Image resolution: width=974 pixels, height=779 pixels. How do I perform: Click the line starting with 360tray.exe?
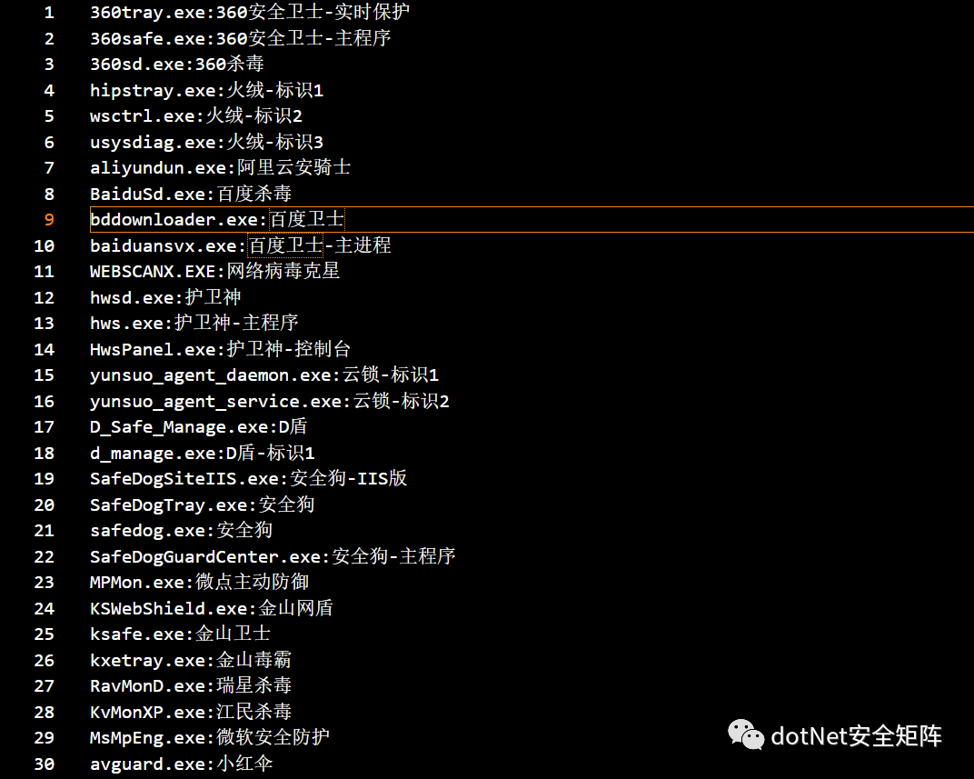point(250,13)
